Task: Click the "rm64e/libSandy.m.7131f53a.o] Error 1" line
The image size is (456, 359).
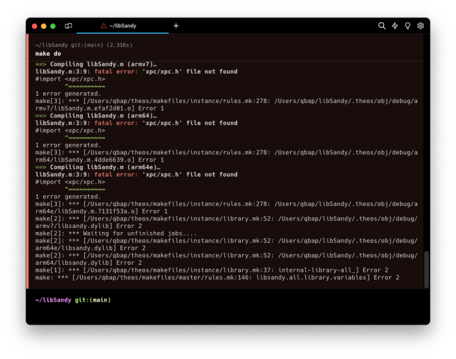Action: click(x=101, y=212)
